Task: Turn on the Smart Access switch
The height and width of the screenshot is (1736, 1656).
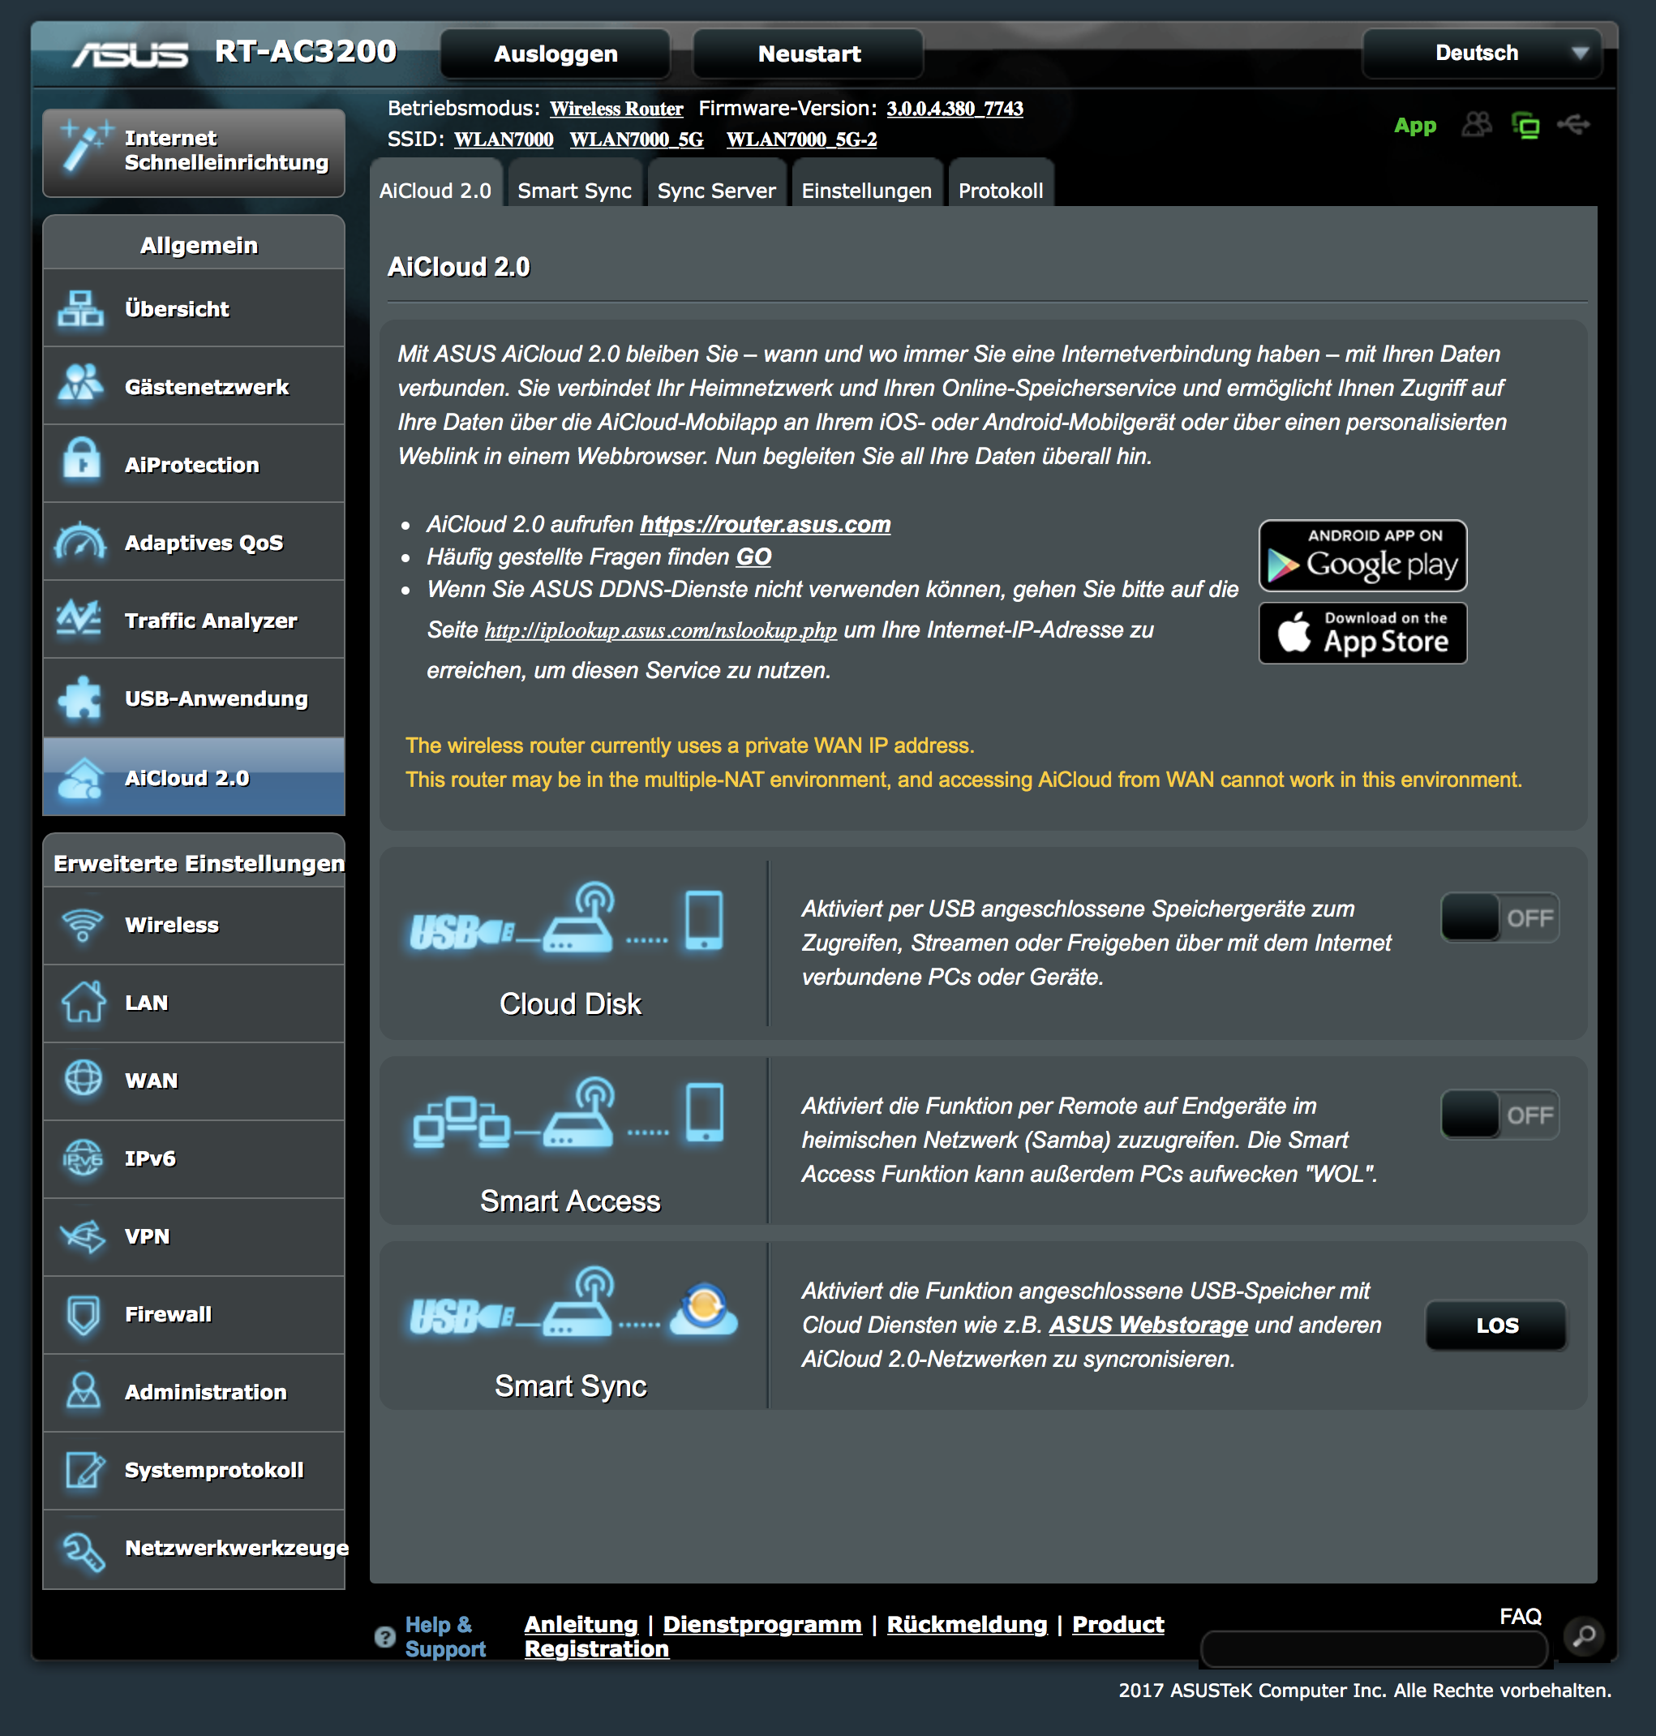Action: pyautogui.click(x=1499, y=1115)
